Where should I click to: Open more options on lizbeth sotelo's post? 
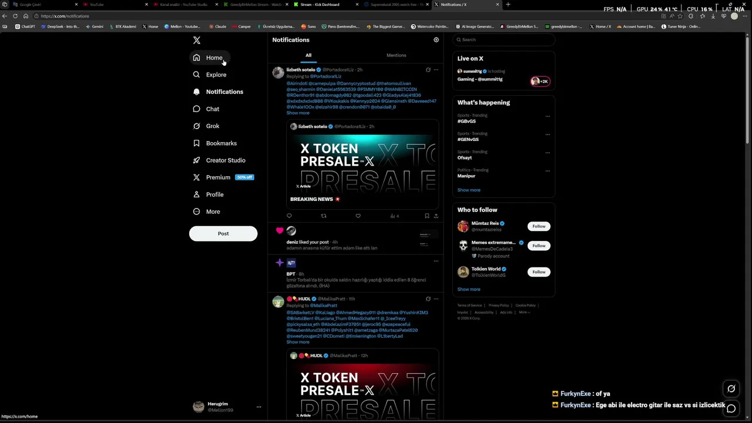pos(436,70)
